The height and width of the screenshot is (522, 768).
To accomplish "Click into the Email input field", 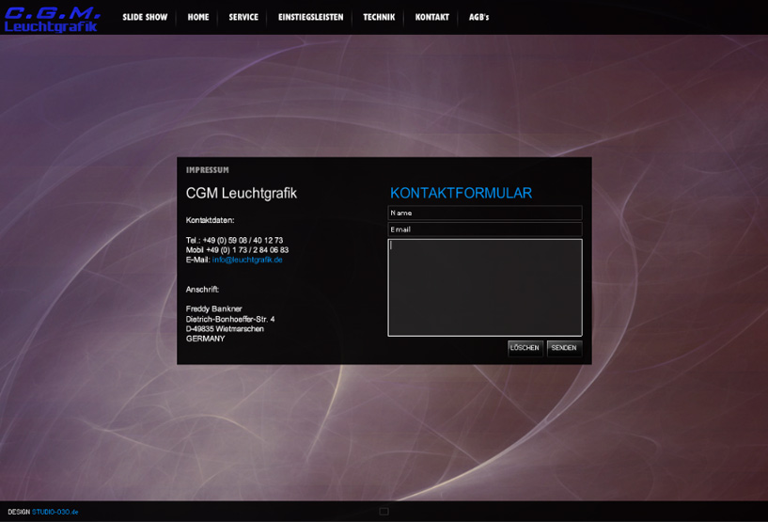I will [x=484, y=229].
